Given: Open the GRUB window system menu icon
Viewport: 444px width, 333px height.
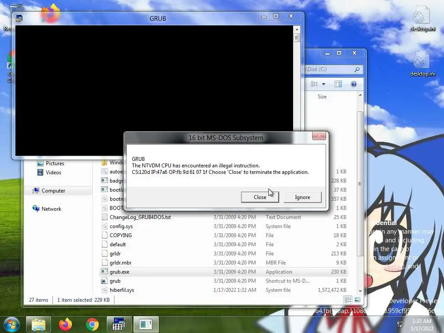Looking at the screenshot, I should (19, 18).
